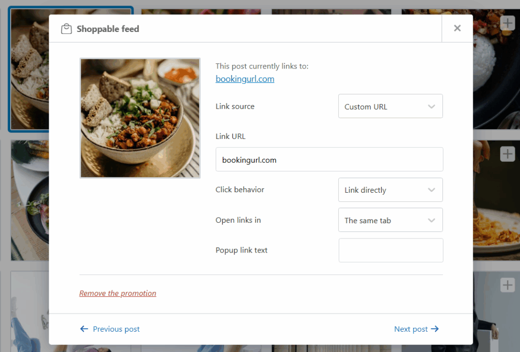
Task: Go to Next post
Action: click(411, 329)
